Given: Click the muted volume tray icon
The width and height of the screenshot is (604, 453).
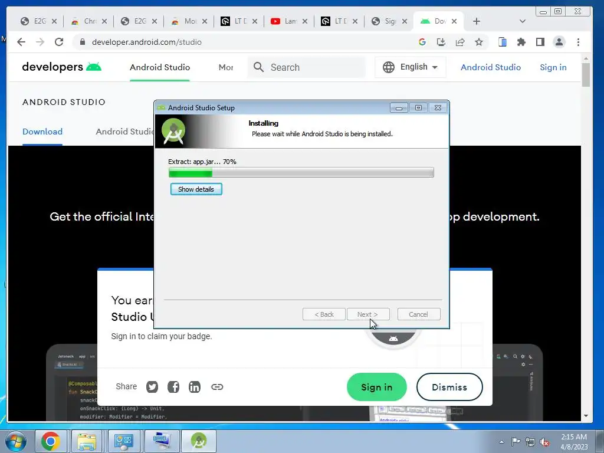Looking at the screenshot, I should coord(544,442).
